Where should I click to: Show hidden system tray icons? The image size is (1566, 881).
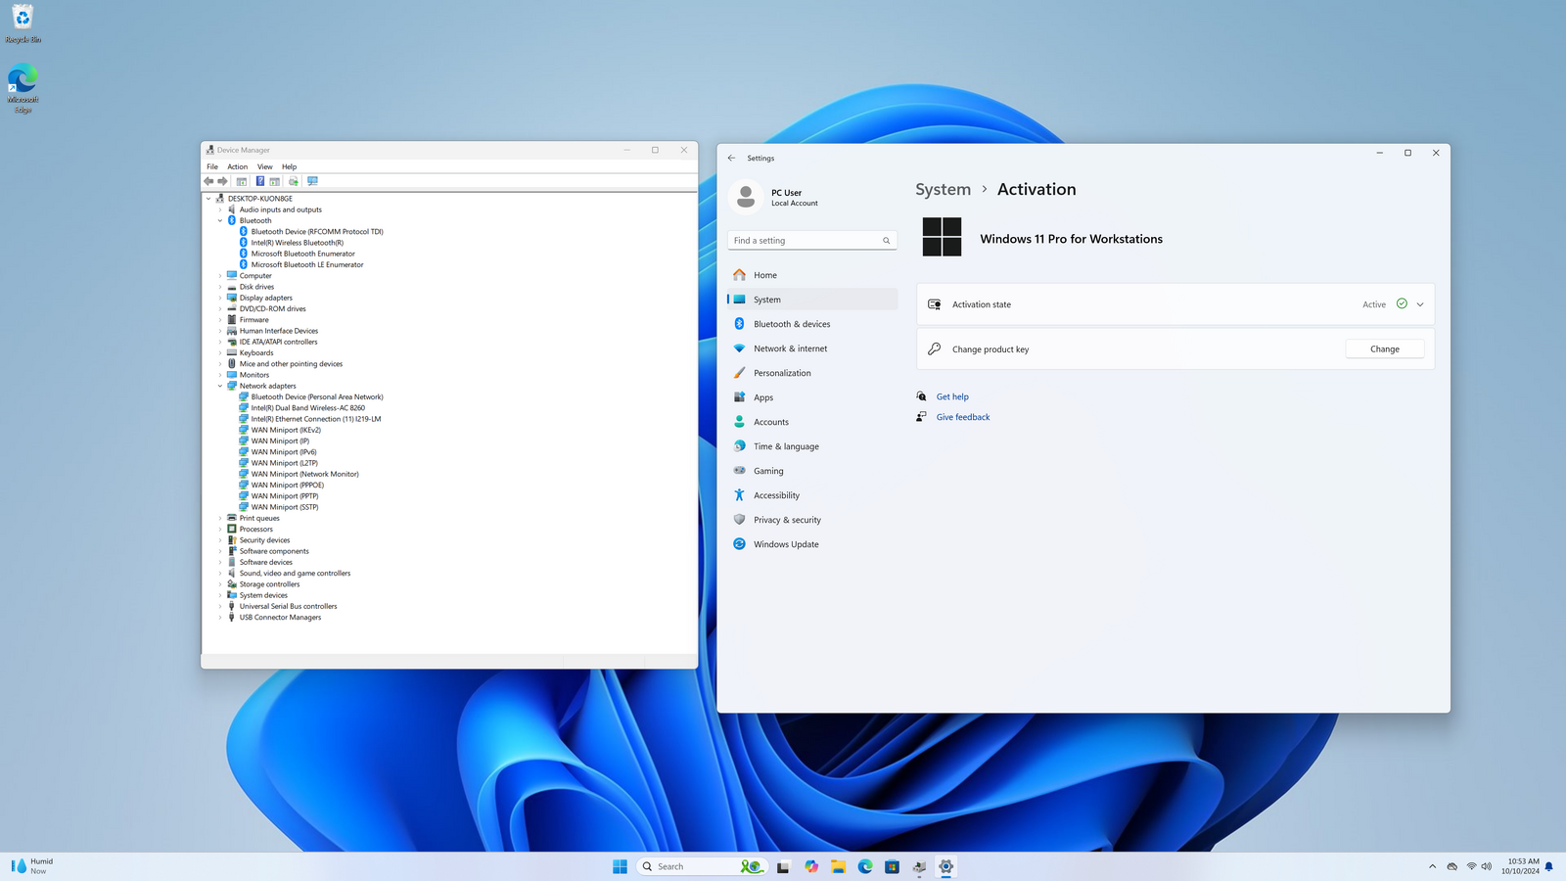[x=1432, y=866]
